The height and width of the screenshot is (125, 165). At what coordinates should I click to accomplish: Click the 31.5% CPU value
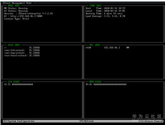pyautogui.click(x=7, y=84)
